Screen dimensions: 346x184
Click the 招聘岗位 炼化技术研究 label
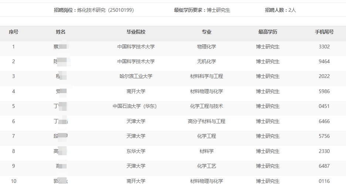point(94,10)
